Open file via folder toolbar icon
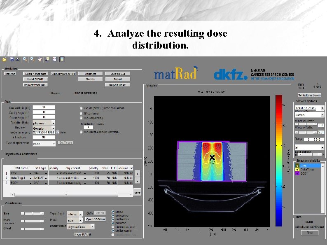 click(x=5, y=60)
